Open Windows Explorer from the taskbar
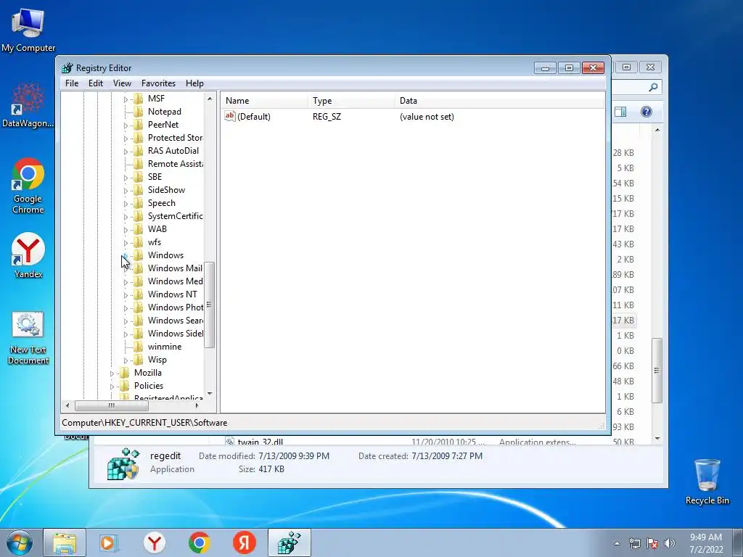The image size is (743, 557). pos(65,542)
